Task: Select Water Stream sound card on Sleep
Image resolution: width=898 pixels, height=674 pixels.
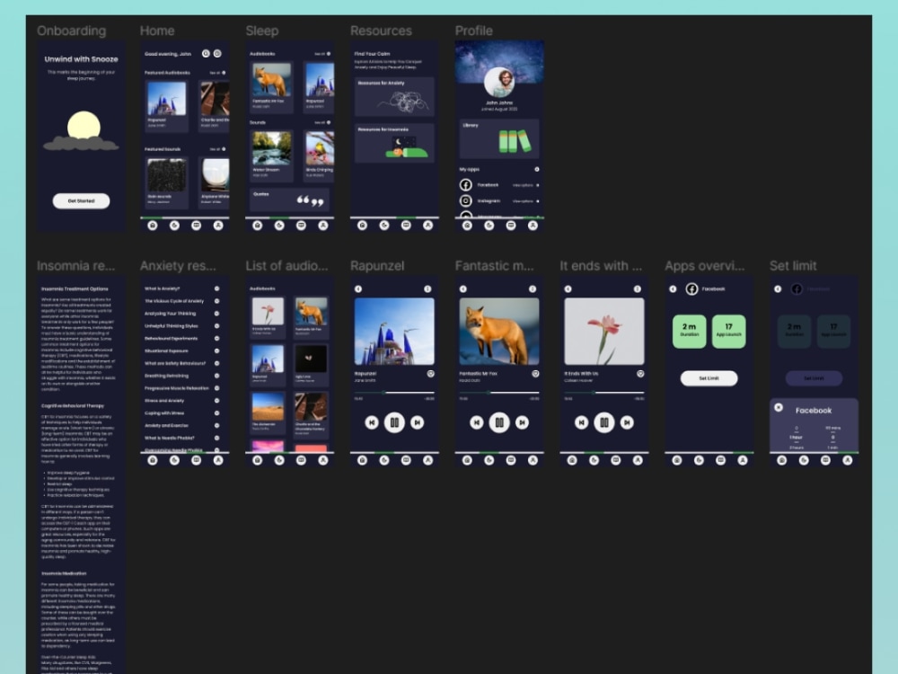Action: click(271, 155)
